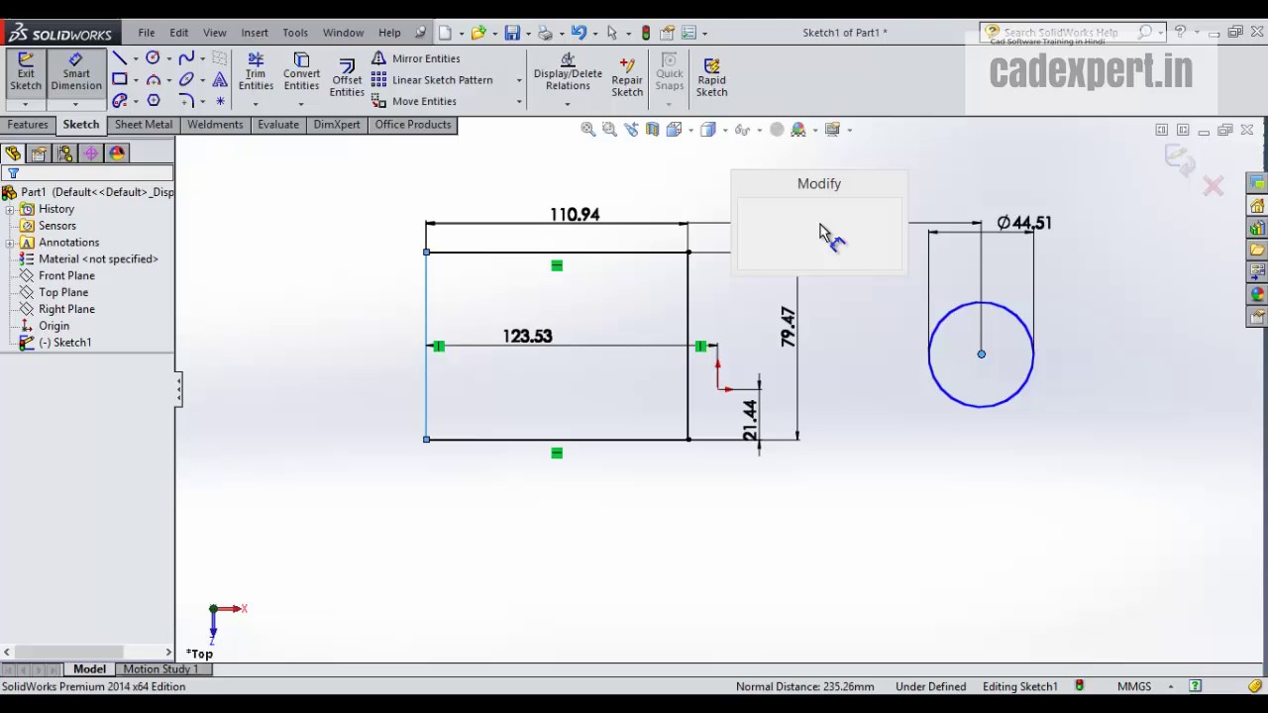Open Move Entities dropdown arrow

519,102
